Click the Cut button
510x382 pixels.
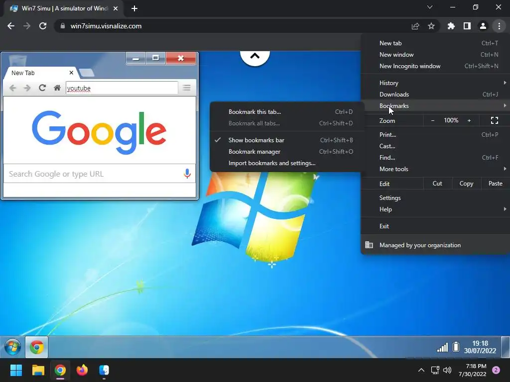coord(437,184)
